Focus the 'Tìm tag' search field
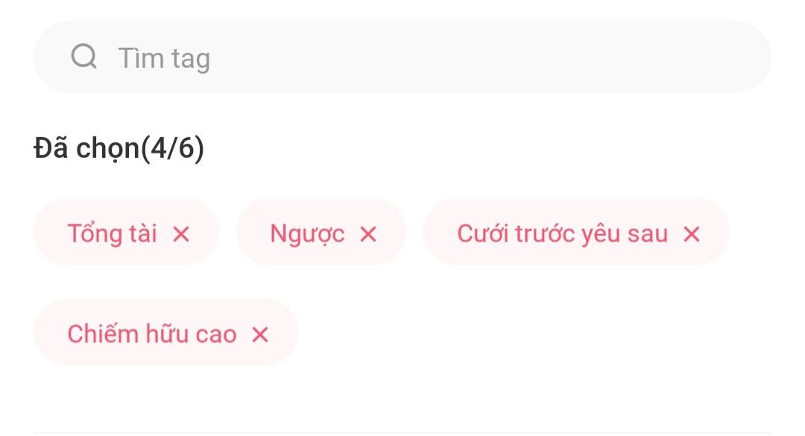The width and height of the screenshot is (805, 436). pos(402,57)
